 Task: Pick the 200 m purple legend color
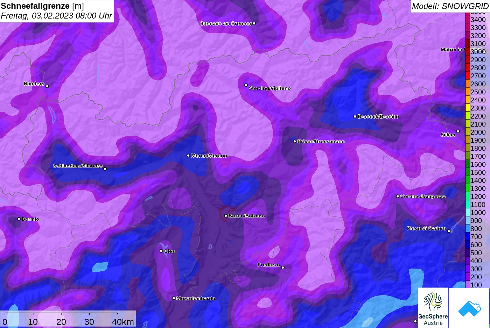[x=468, y=277]
